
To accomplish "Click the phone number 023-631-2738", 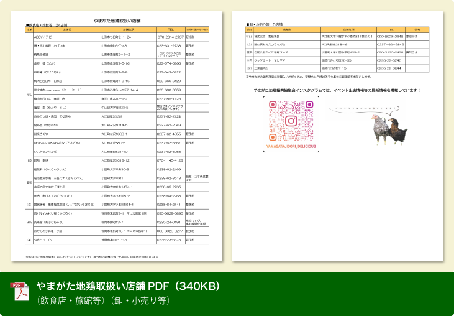I will (169, 46).
